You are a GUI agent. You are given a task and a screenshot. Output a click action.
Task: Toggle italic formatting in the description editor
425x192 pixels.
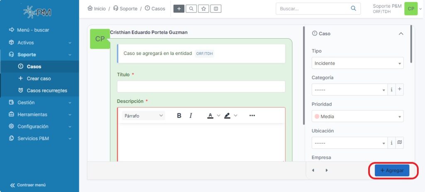tap(191, 116)
